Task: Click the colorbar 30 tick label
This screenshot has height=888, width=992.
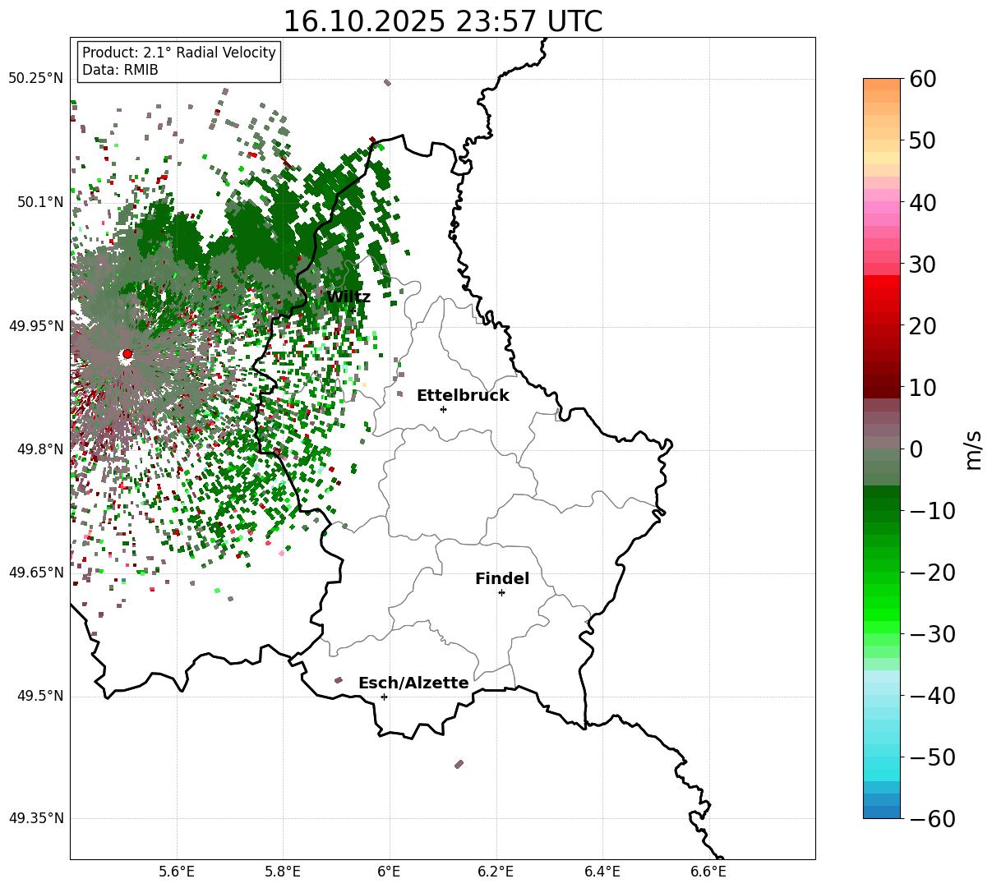Action: click(x=921, y=265)
